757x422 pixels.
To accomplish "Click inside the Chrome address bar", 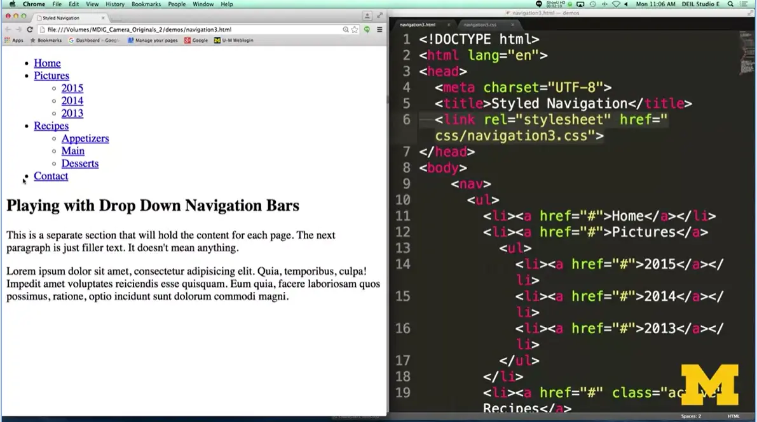I will pos(191,29).
